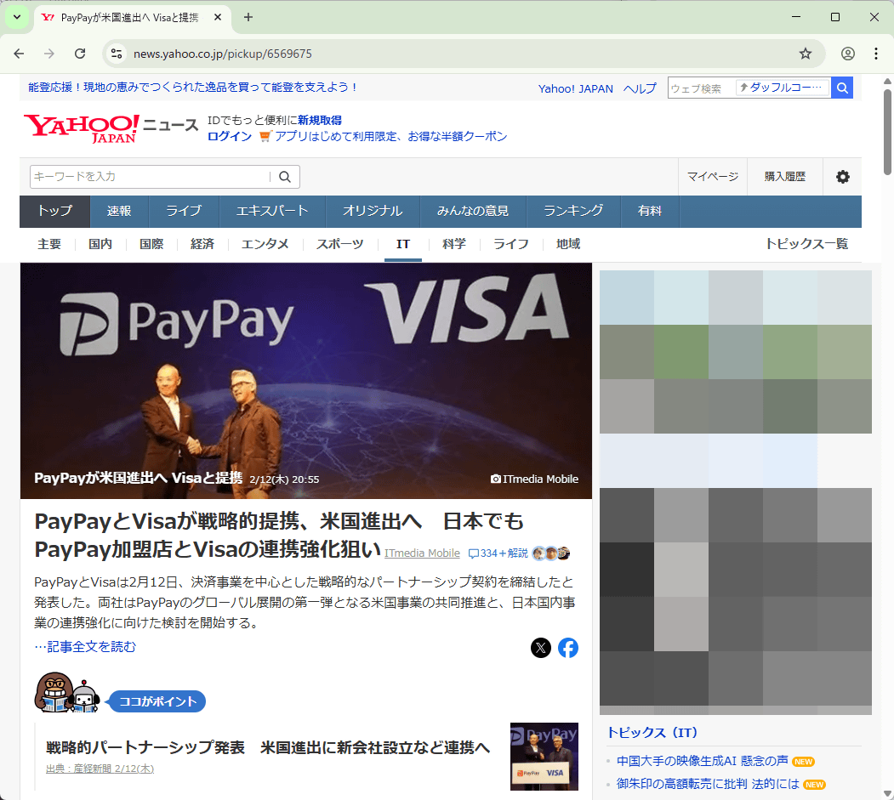894x800 pixels.
Task: Select the エキスパート navigation tab
Action: pos(272,212)
